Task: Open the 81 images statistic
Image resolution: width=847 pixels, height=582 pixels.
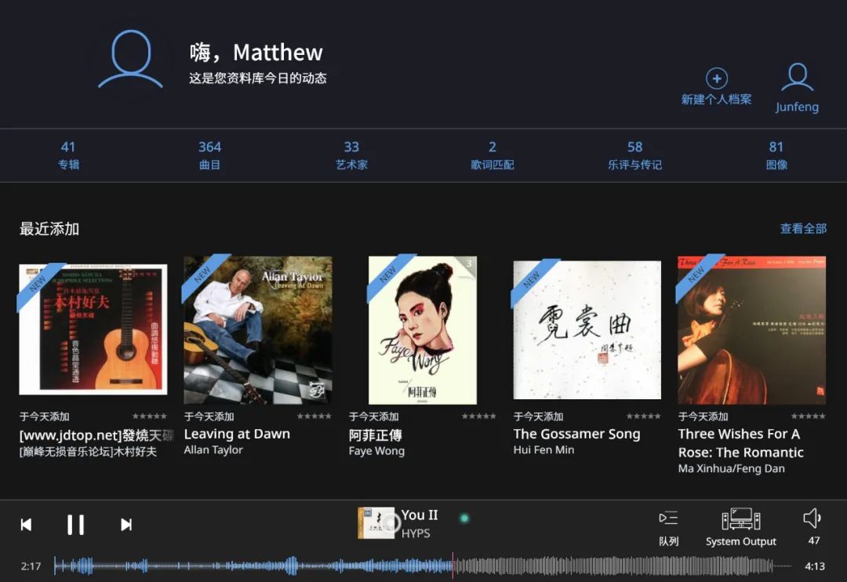Action: tap(776, 155)
